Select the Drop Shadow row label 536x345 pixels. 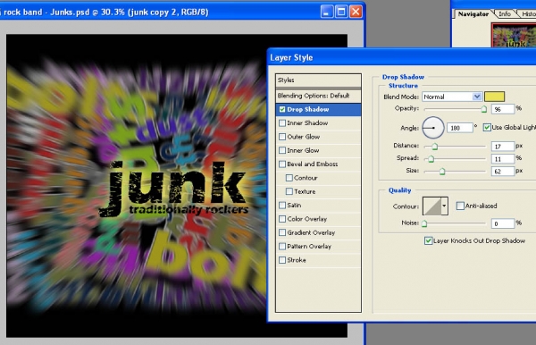pos(308,109)
